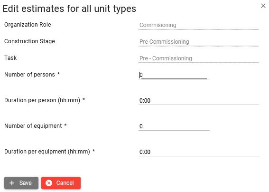Click the plus icon on Save button
269x192 pixels.
pos(12,183)
